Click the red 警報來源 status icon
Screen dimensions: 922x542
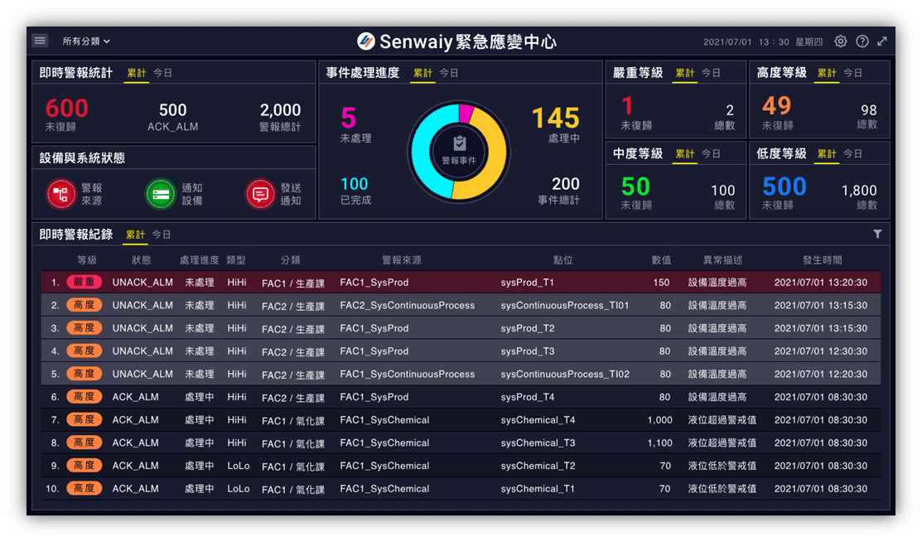(x=60, y=194)
